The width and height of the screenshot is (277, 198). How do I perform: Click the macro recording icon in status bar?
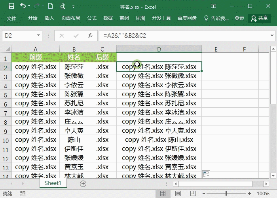[23, 193]
